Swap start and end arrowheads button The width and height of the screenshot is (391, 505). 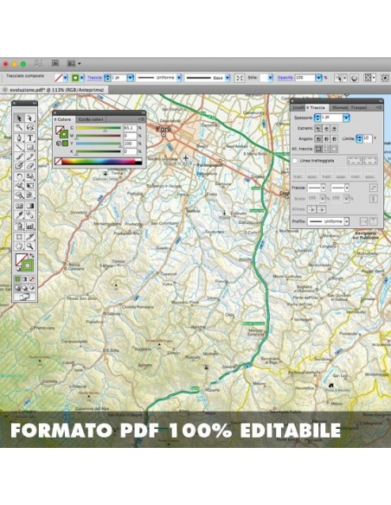(374, 188)
